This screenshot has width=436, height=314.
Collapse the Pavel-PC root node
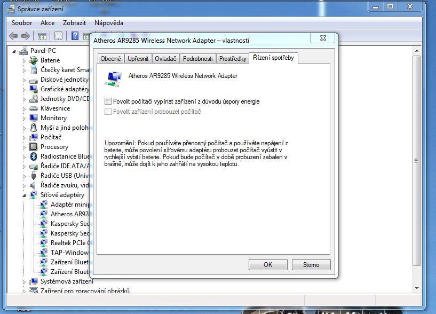[14, 51]
